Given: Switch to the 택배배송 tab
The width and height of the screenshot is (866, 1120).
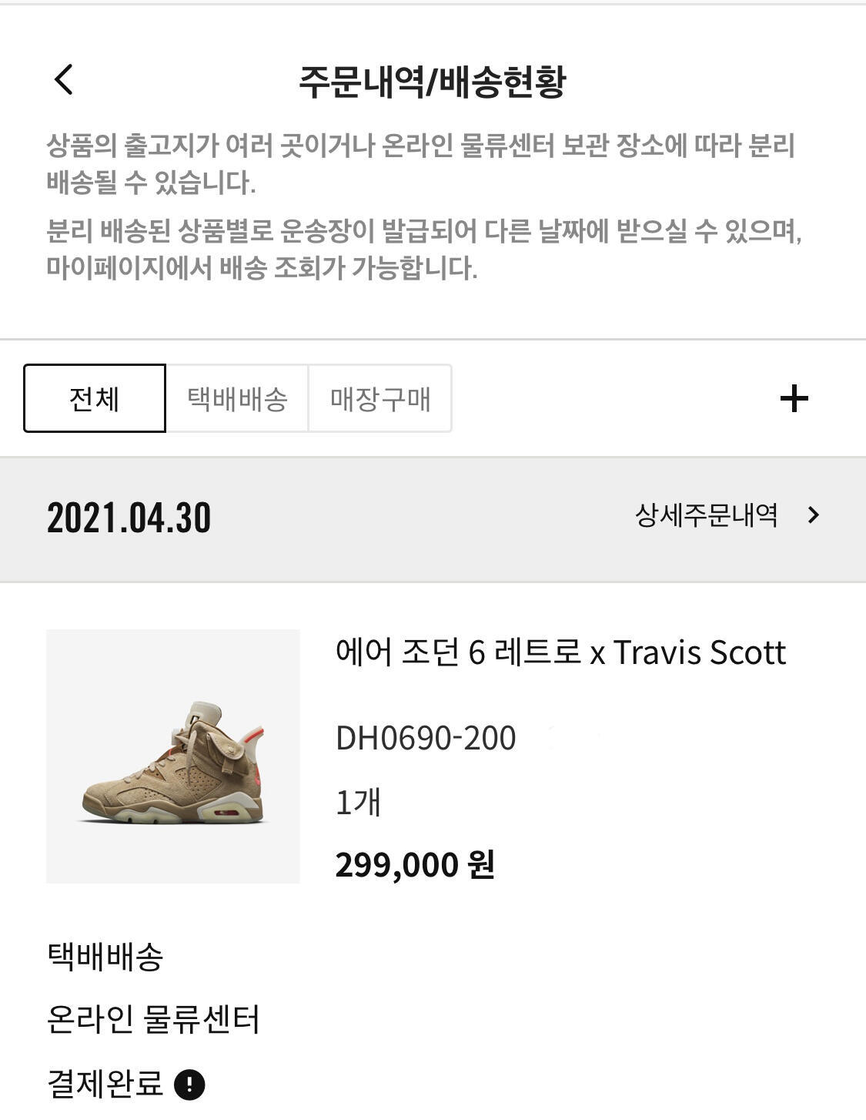Looking at the screenshot, I should click(x=237, y=398).
